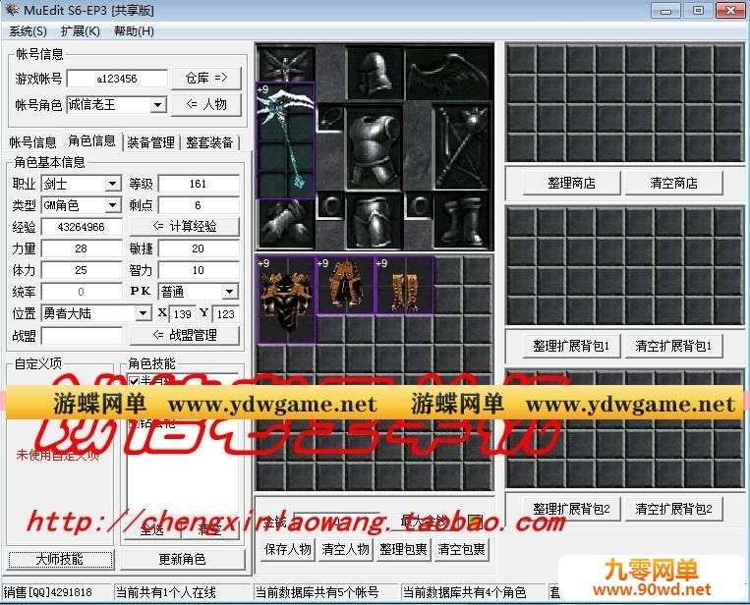Open the 系统(S) menu
Viewport: 750px width, 605px height.
coord(29,31)
